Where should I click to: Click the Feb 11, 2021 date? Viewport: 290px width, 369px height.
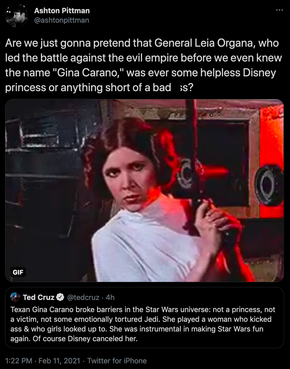59,360
